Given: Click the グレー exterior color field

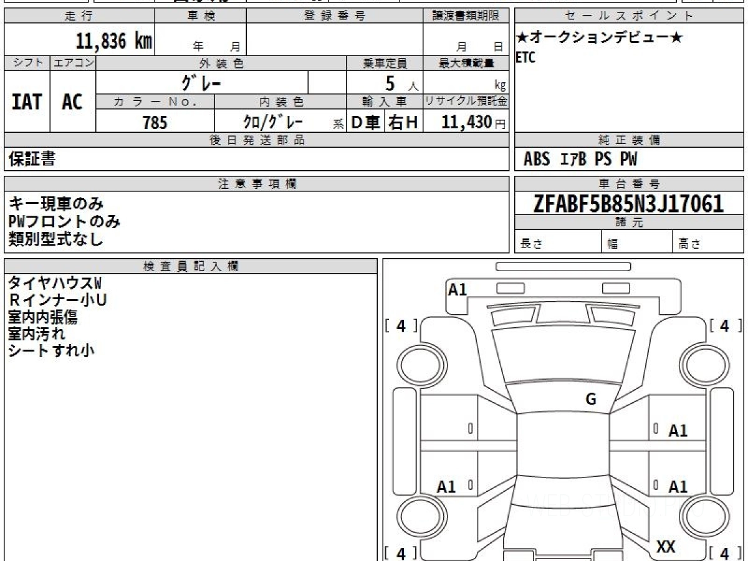Looking at the screenshot, I should pos(201,82).
